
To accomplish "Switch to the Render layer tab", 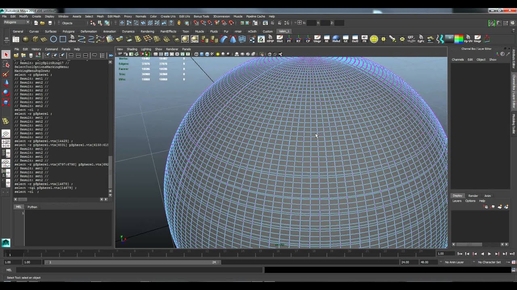I will [473, 196].
